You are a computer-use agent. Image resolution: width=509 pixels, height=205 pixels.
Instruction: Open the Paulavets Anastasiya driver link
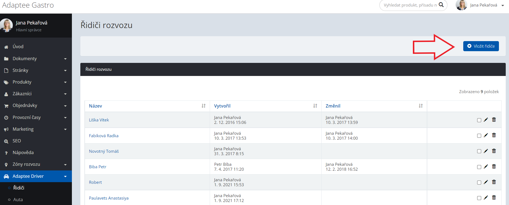coord(109,198)
